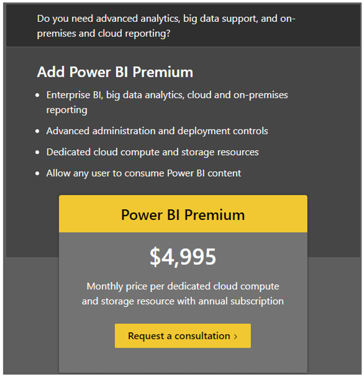
Task: Click the Allow any user to consume text
Action: click(144, 173)
